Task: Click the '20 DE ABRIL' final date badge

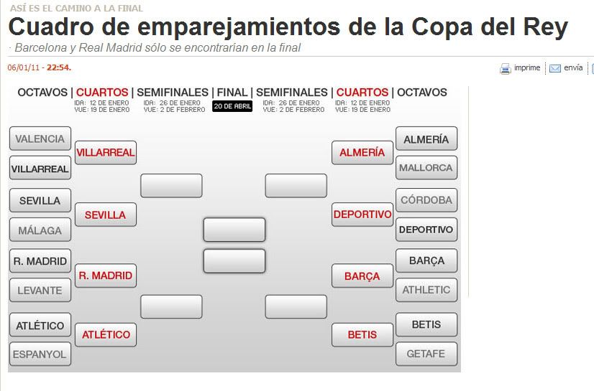Action: [232, 106]
